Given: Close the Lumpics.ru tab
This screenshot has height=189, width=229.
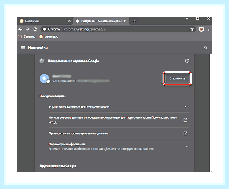Looking at the screenshot, I should [x=69, y=21].
